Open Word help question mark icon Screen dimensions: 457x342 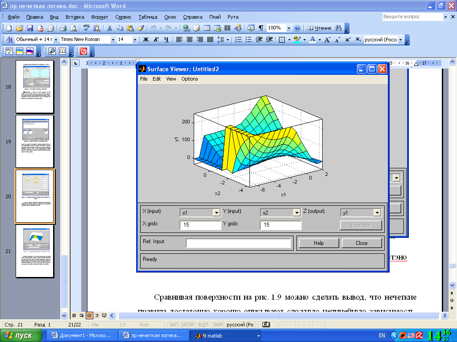point(297,28)
